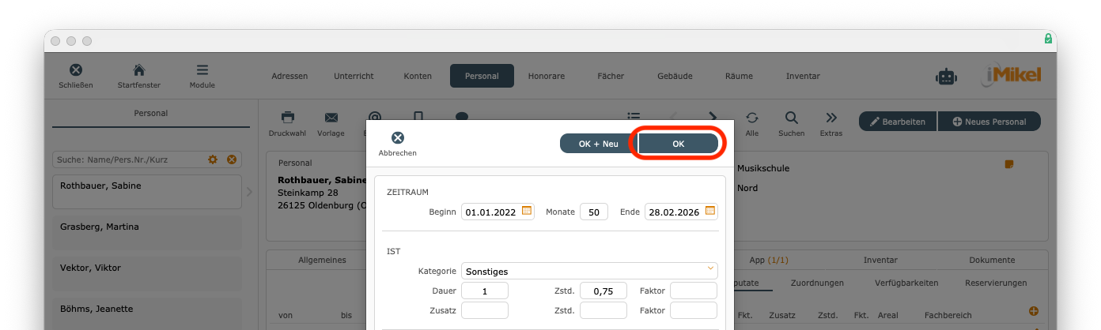The height and width of the screenshot is (330, 1101).
Task: Switch to the Honorare tab
Action: click(x=547, y=76)
